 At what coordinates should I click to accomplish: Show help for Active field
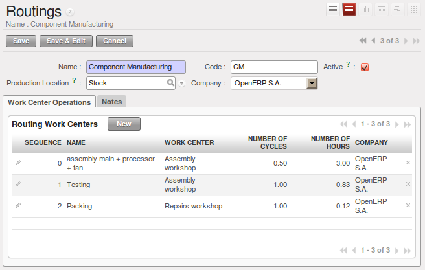(x=349, y=64)
